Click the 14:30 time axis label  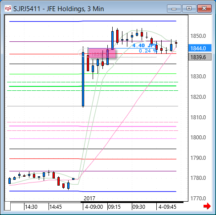pos(31,207)
